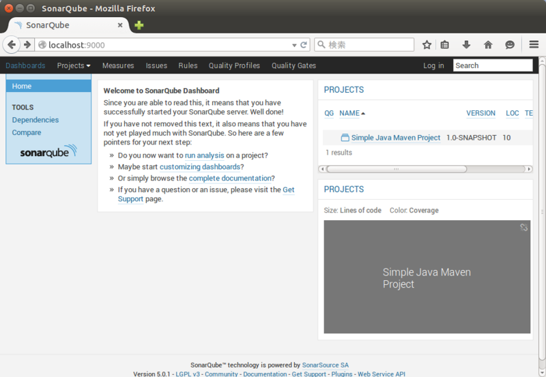546x377 pixels.
Task: Open the Quality Gates menu item
Action: (x=293, y=65)
